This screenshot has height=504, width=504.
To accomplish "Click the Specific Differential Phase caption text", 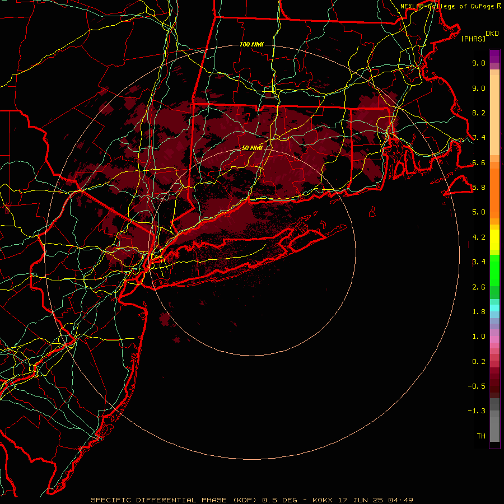I will [251, 500].
